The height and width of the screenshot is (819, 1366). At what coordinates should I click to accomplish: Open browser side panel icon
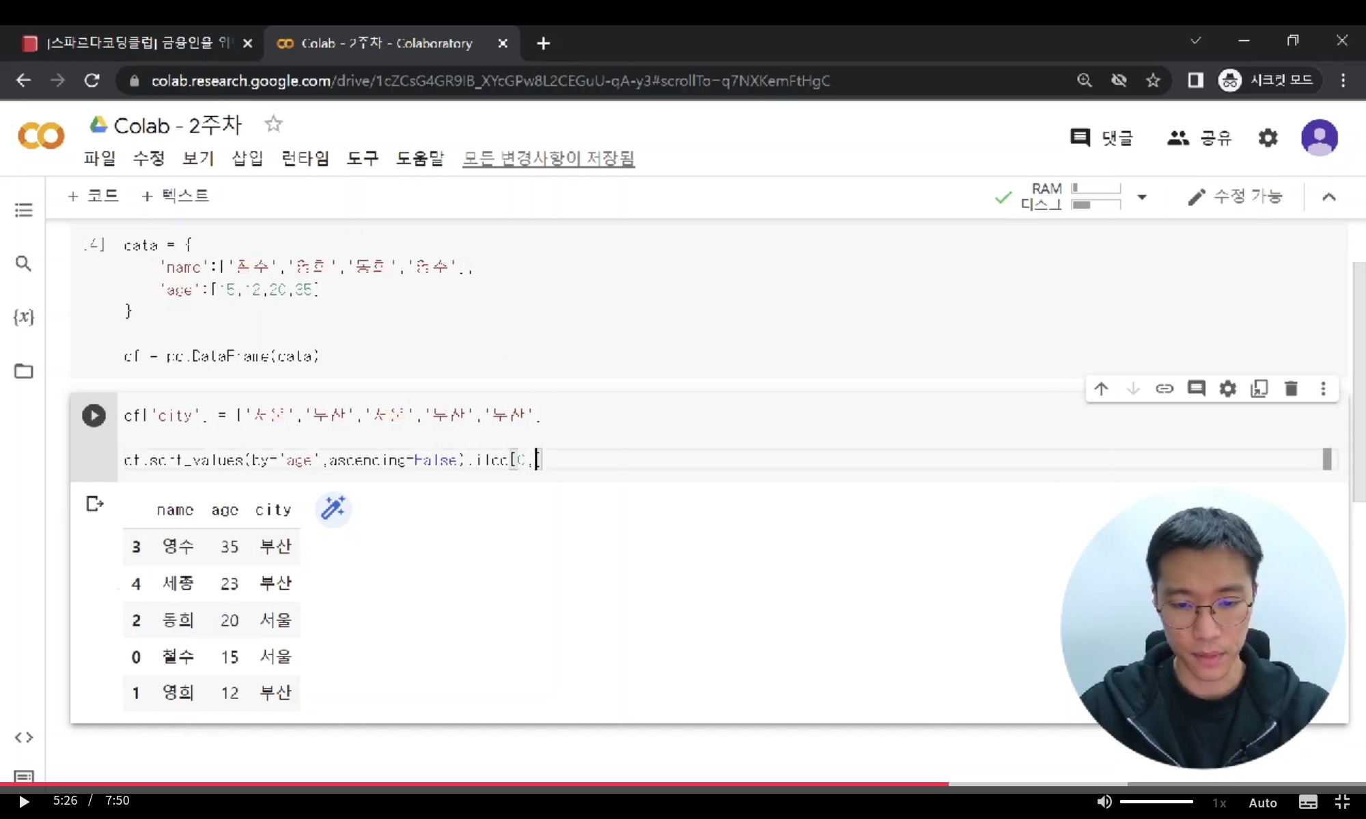[x=1195, y=81]
